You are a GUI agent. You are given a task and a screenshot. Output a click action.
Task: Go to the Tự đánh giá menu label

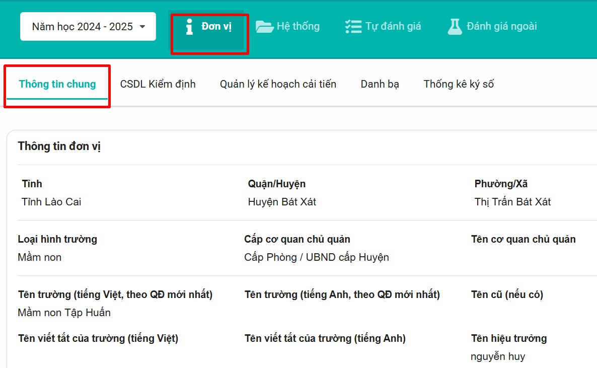[x=393, y=26]
